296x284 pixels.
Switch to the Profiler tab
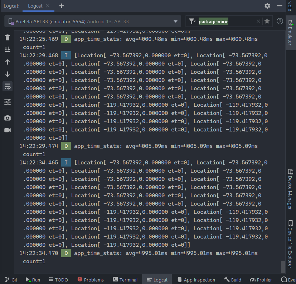(x=261, y=280)
